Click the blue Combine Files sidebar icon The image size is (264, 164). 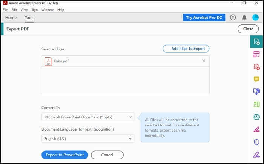(257, 92)
